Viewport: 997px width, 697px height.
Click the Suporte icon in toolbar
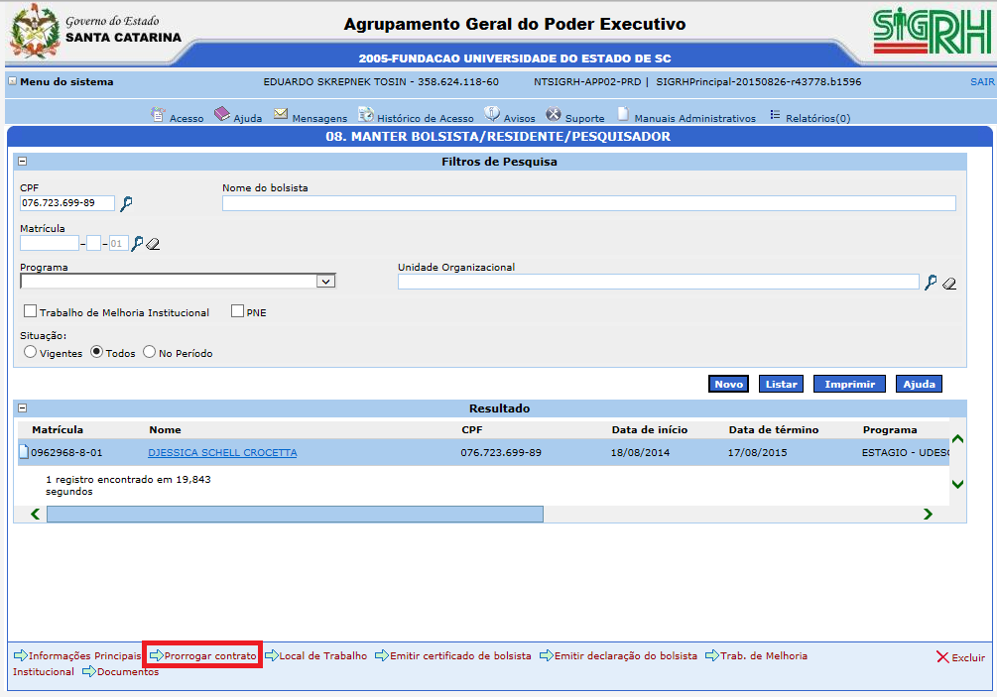pyautogui.click(x=553, y=115)
